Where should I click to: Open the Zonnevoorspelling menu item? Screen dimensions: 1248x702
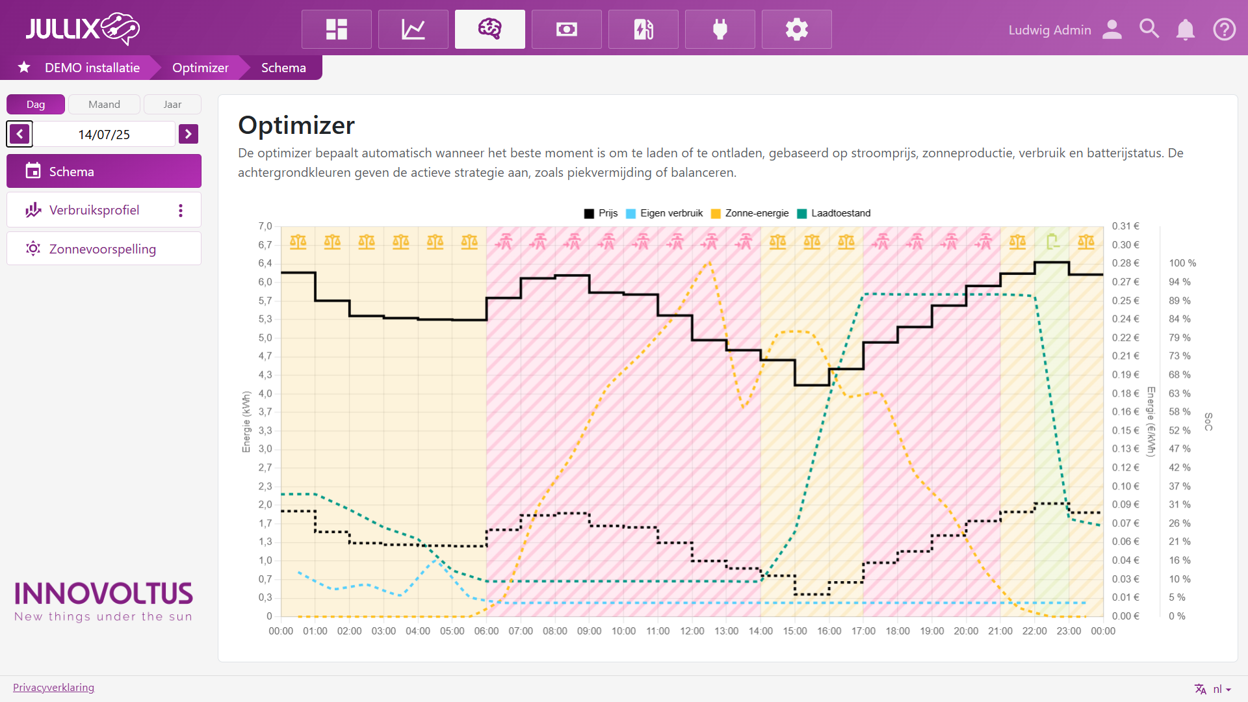click(103, 249)
